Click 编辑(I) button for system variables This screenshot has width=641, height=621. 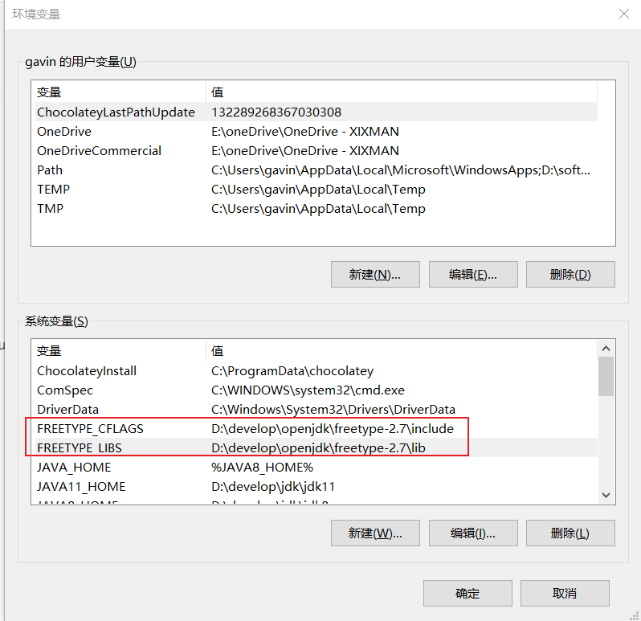point(472,533)
